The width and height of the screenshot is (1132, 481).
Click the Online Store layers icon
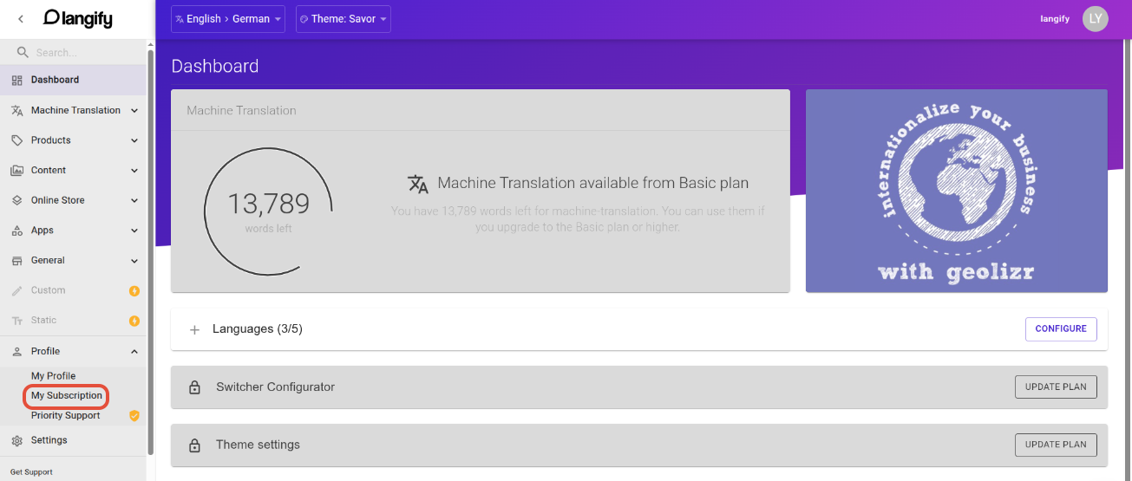pos(16,200)
